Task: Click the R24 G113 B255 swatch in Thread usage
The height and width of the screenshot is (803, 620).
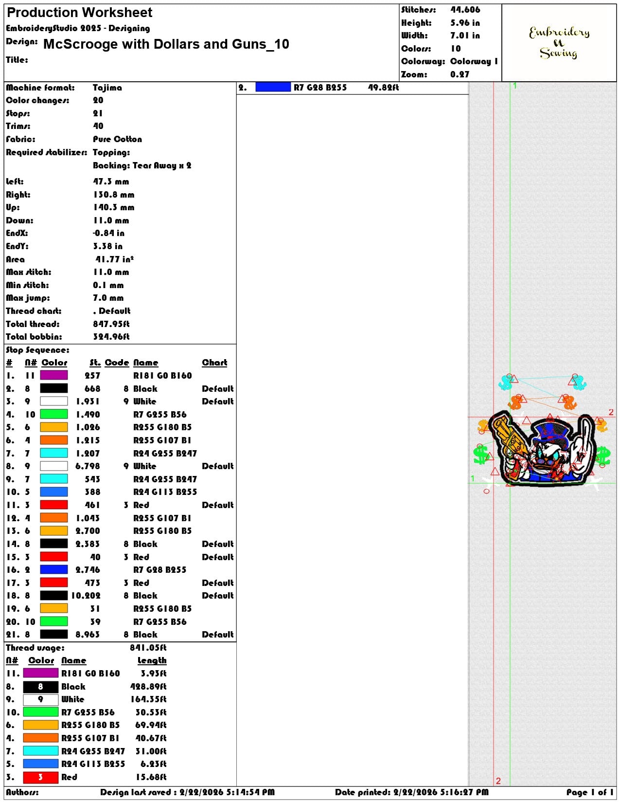Action: click(x=41, y=764)
